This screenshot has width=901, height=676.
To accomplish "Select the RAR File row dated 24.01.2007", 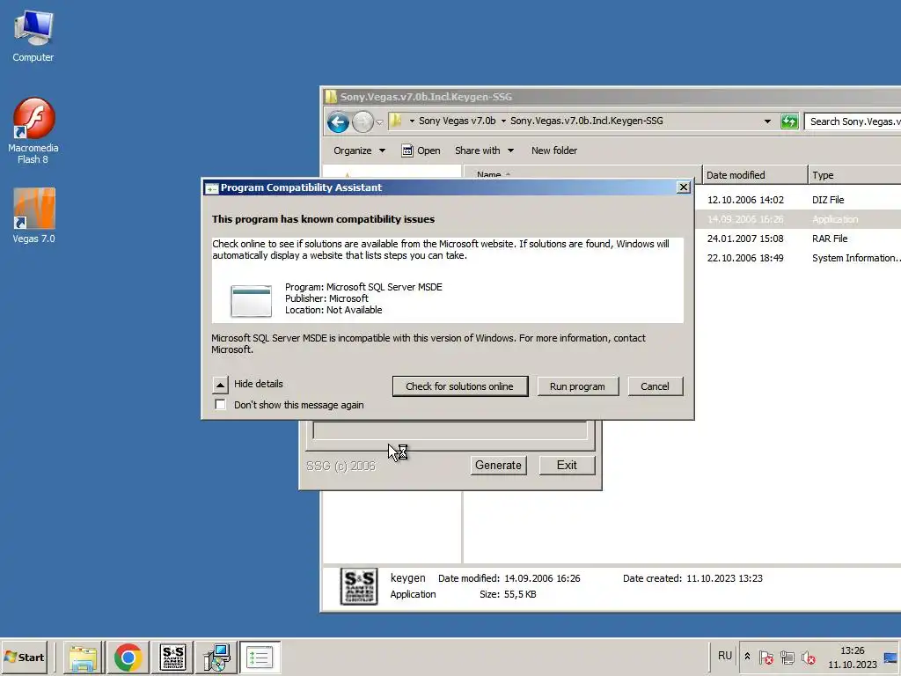I will click(x=797, y=239).
